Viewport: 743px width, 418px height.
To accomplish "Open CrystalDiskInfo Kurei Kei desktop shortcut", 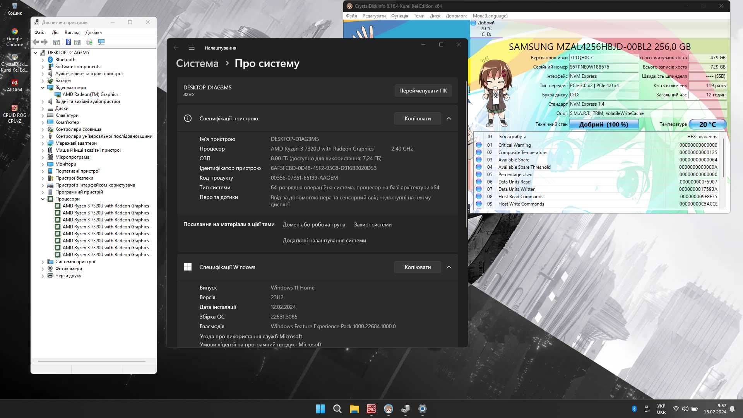I will pyautogui.click(x=14, y=63).
